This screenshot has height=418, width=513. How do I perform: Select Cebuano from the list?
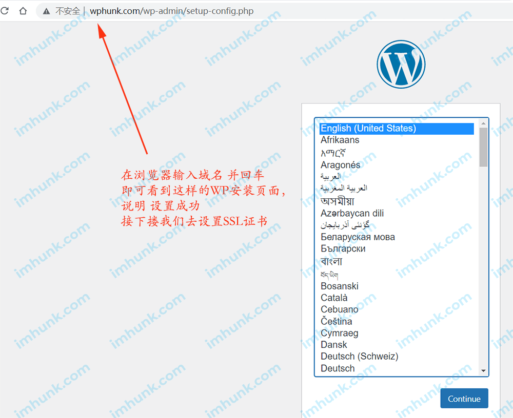[397, 309]
